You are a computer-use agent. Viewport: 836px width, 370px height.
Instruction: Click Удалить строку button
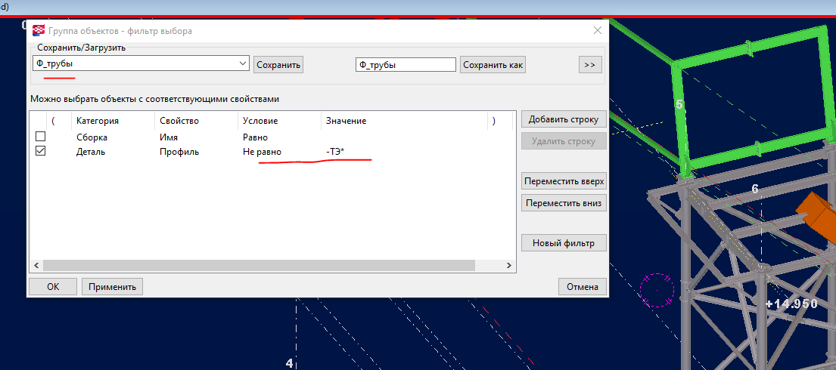pos(564,142)
